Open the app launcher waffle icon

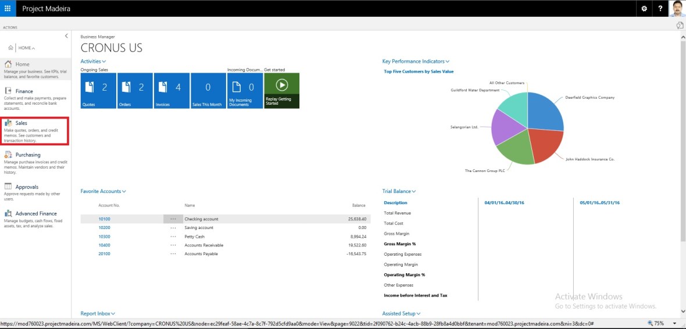(8, 8)
